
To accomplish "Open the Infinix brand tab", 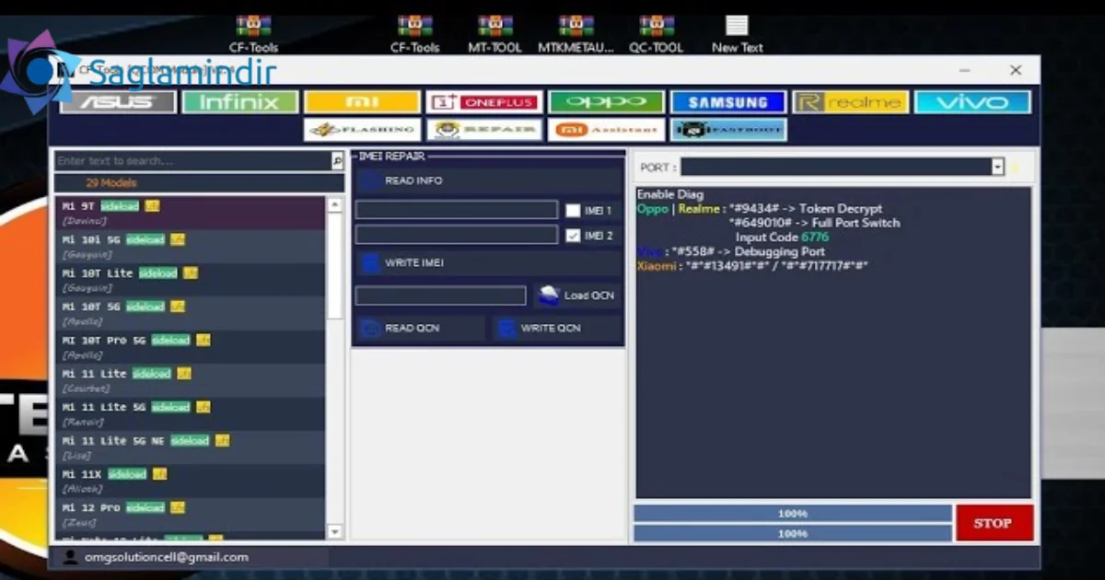I will [239, 102].
